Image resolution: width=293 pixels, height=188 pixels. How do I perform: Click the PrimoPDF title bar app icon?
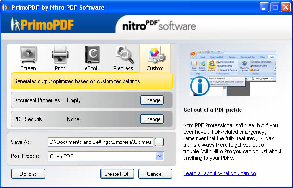pyautogui.click(x=5, y=7)
